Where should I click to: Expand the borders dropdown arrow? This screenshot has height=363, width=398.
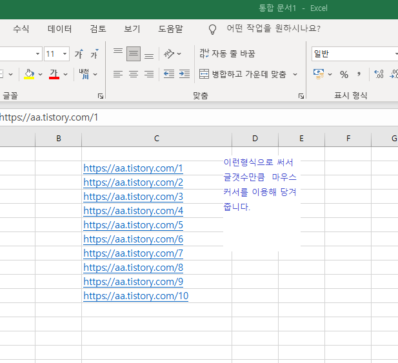click(11, 74)
